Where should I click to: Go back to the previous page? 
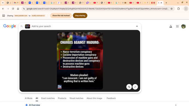tap(3, 9)
